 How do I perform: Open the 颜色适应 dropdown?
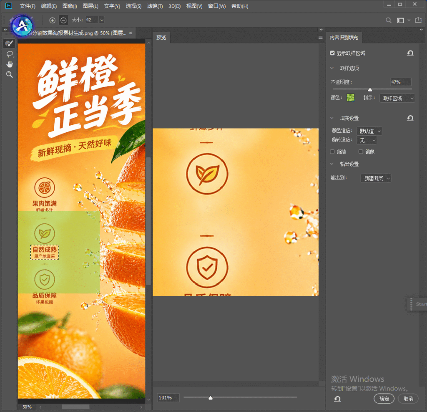pyautogui.click(x=369, y=131)
